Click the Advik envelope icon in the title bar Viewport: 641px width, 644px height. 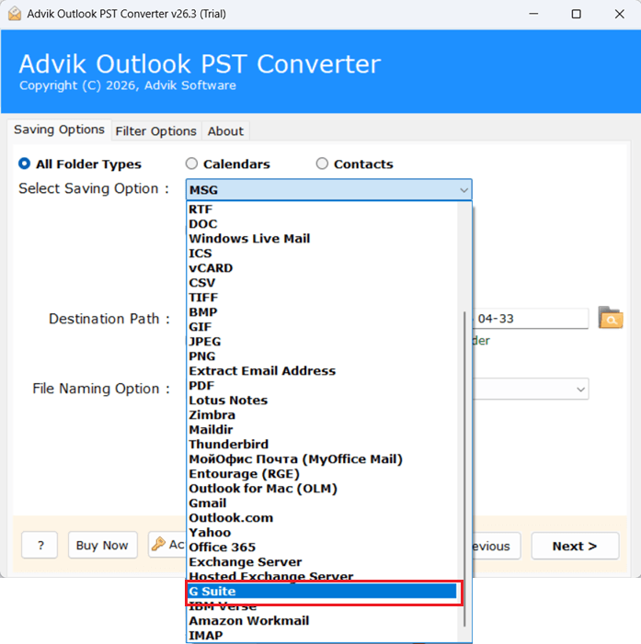click(x=15, y=14)
